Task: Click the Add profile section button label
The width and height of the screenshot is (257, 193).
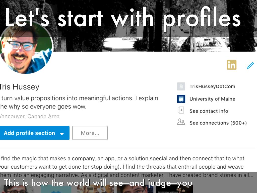Action: (x=29, y=133)
